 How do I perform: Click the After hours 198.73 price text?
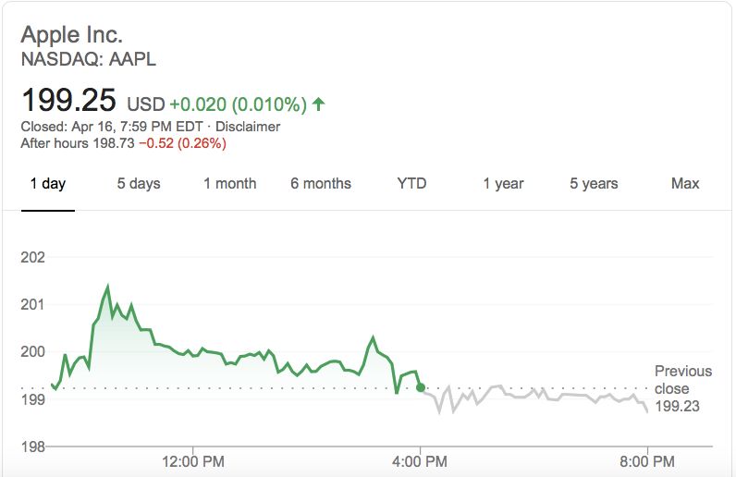pyautogui.click(x=78, y=143)
